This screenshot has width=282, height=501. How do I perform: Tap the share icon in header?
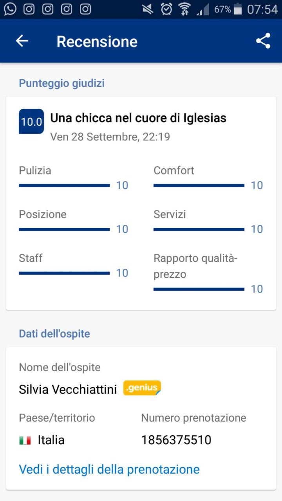(x=263, y=41)
